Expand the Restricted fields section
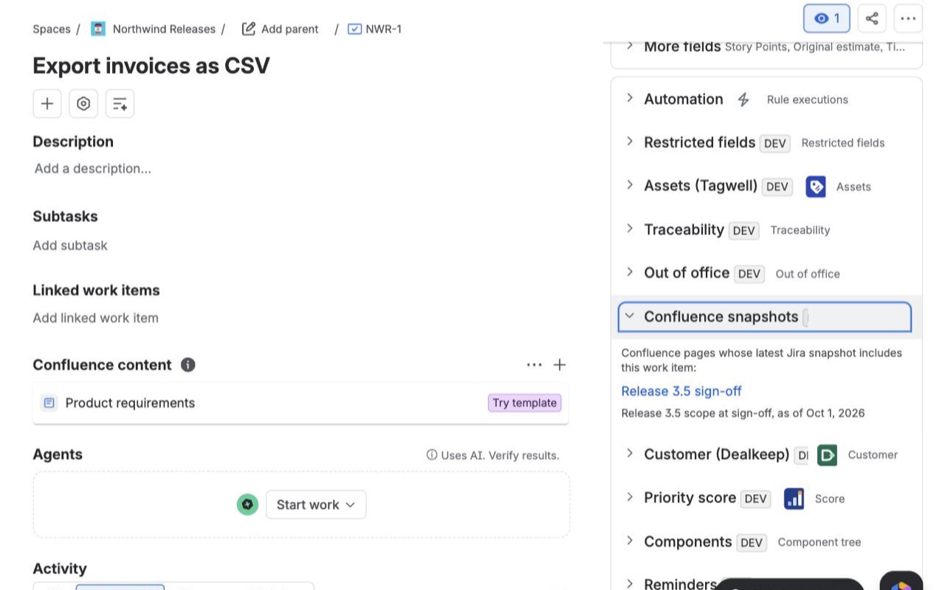Screen dimensions: 945x590 click(630, 142)
